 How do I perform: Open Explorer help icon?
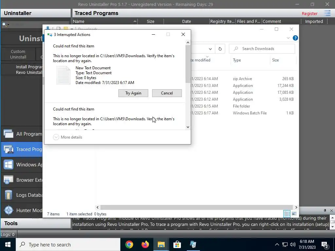(x=295, y=38)
